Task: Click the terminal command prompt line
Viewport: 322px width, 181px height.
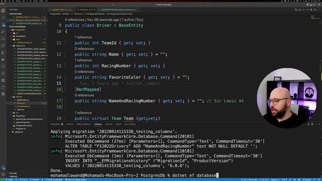Action: 134,175
